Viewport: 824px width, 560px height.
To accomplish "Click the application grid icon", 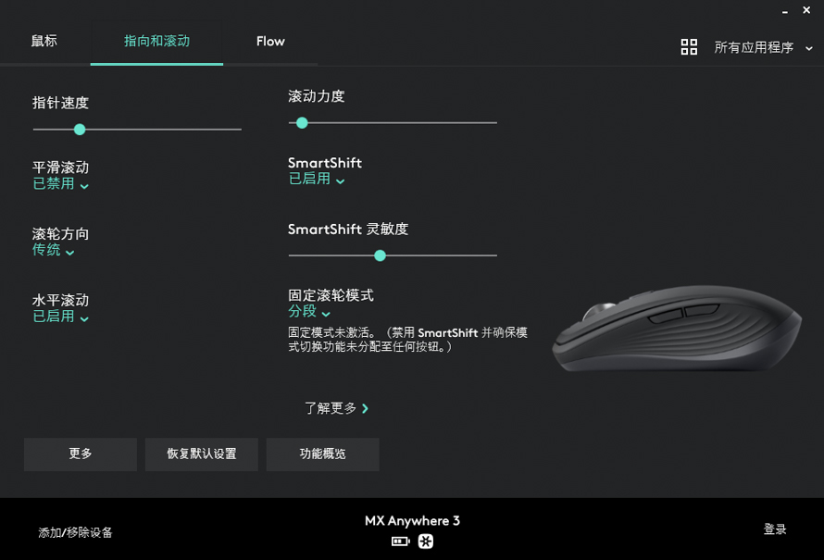I will pyautogui.click(x=689, y=47).
